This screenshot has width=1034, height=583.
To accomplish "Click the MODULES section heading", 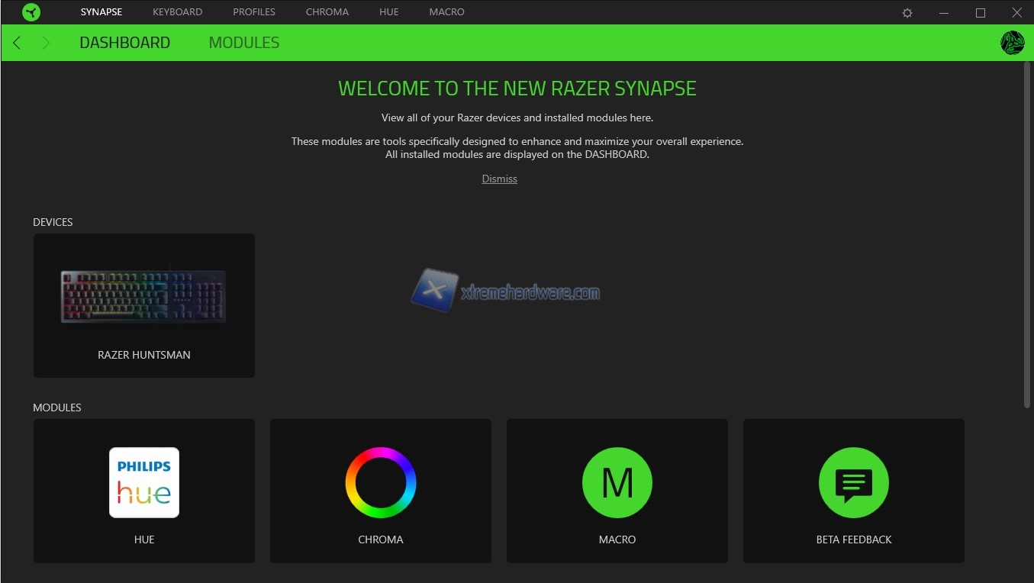I will point(57,407).
